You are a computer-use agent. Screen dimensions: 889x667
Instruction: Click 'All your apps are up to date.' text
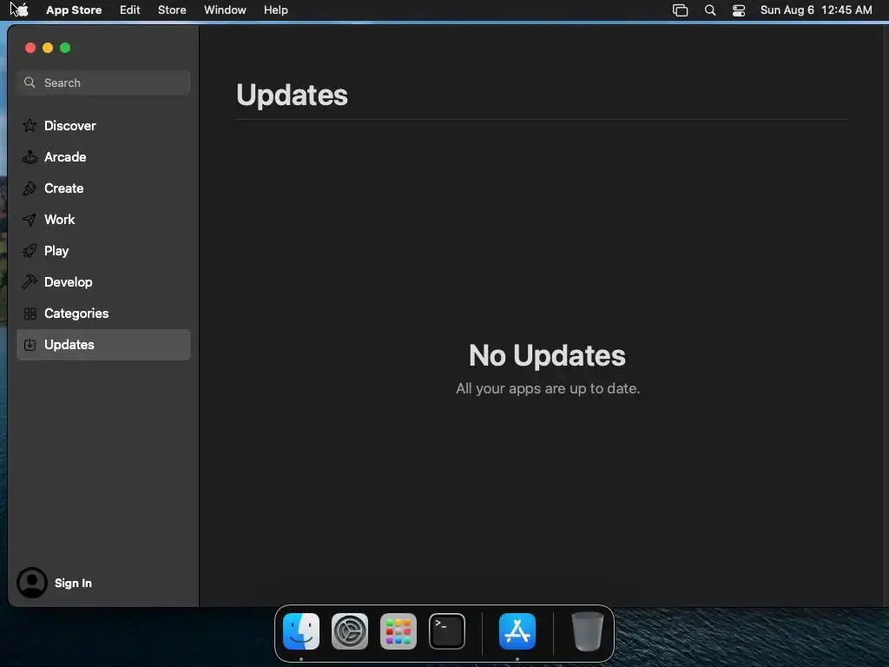click(548, 388)
